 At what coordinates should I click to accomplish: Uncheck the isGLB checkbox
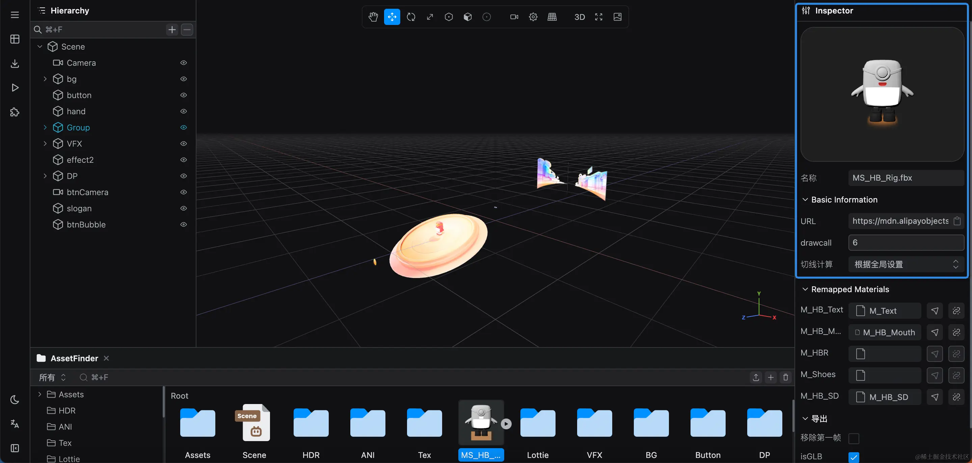pyautogui.click(x=854, y=457)
